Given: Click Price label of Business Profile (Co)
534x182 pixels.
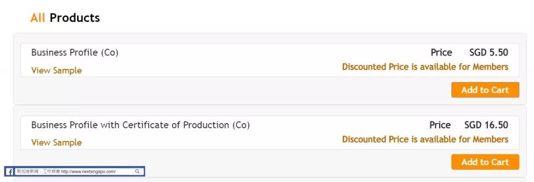Looking at the screenshot, I should (442, 52).
